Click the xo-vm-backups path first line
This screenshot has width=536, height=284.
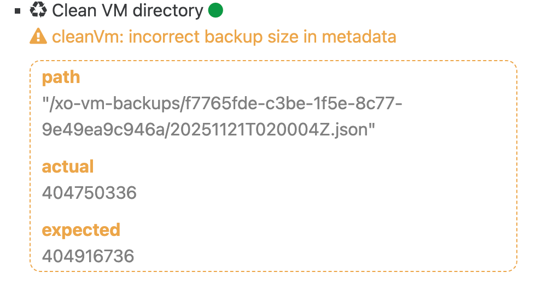(223, 104)
